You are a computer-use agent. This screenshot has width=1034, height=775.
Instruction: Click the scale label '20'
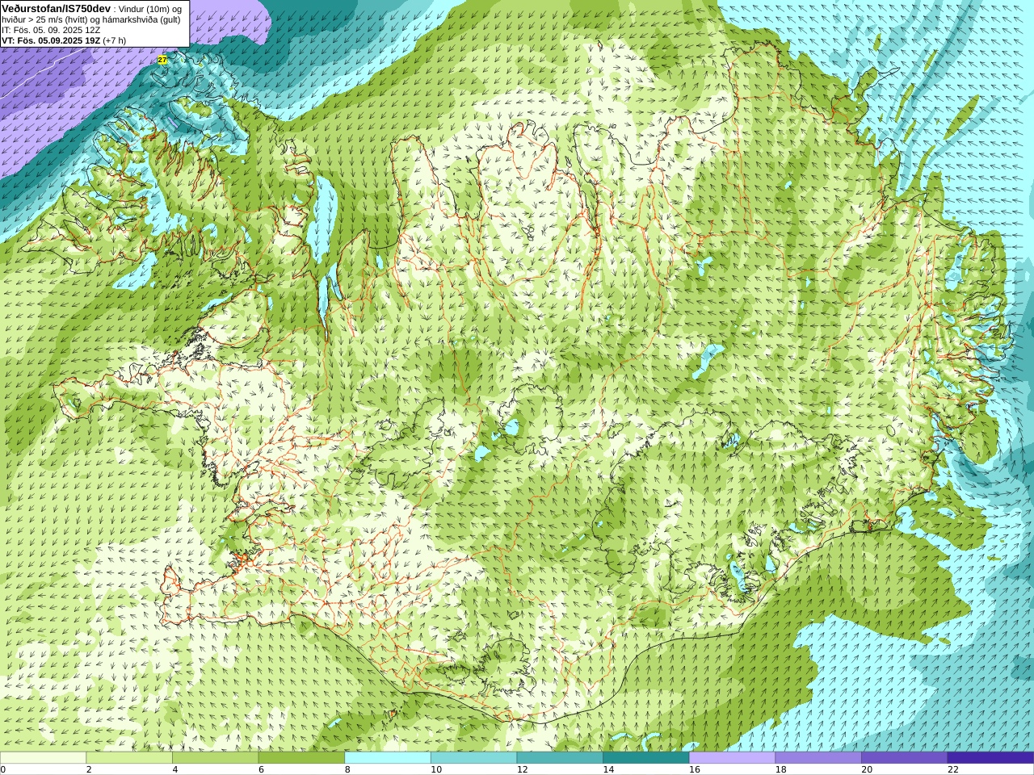(867, 769)
